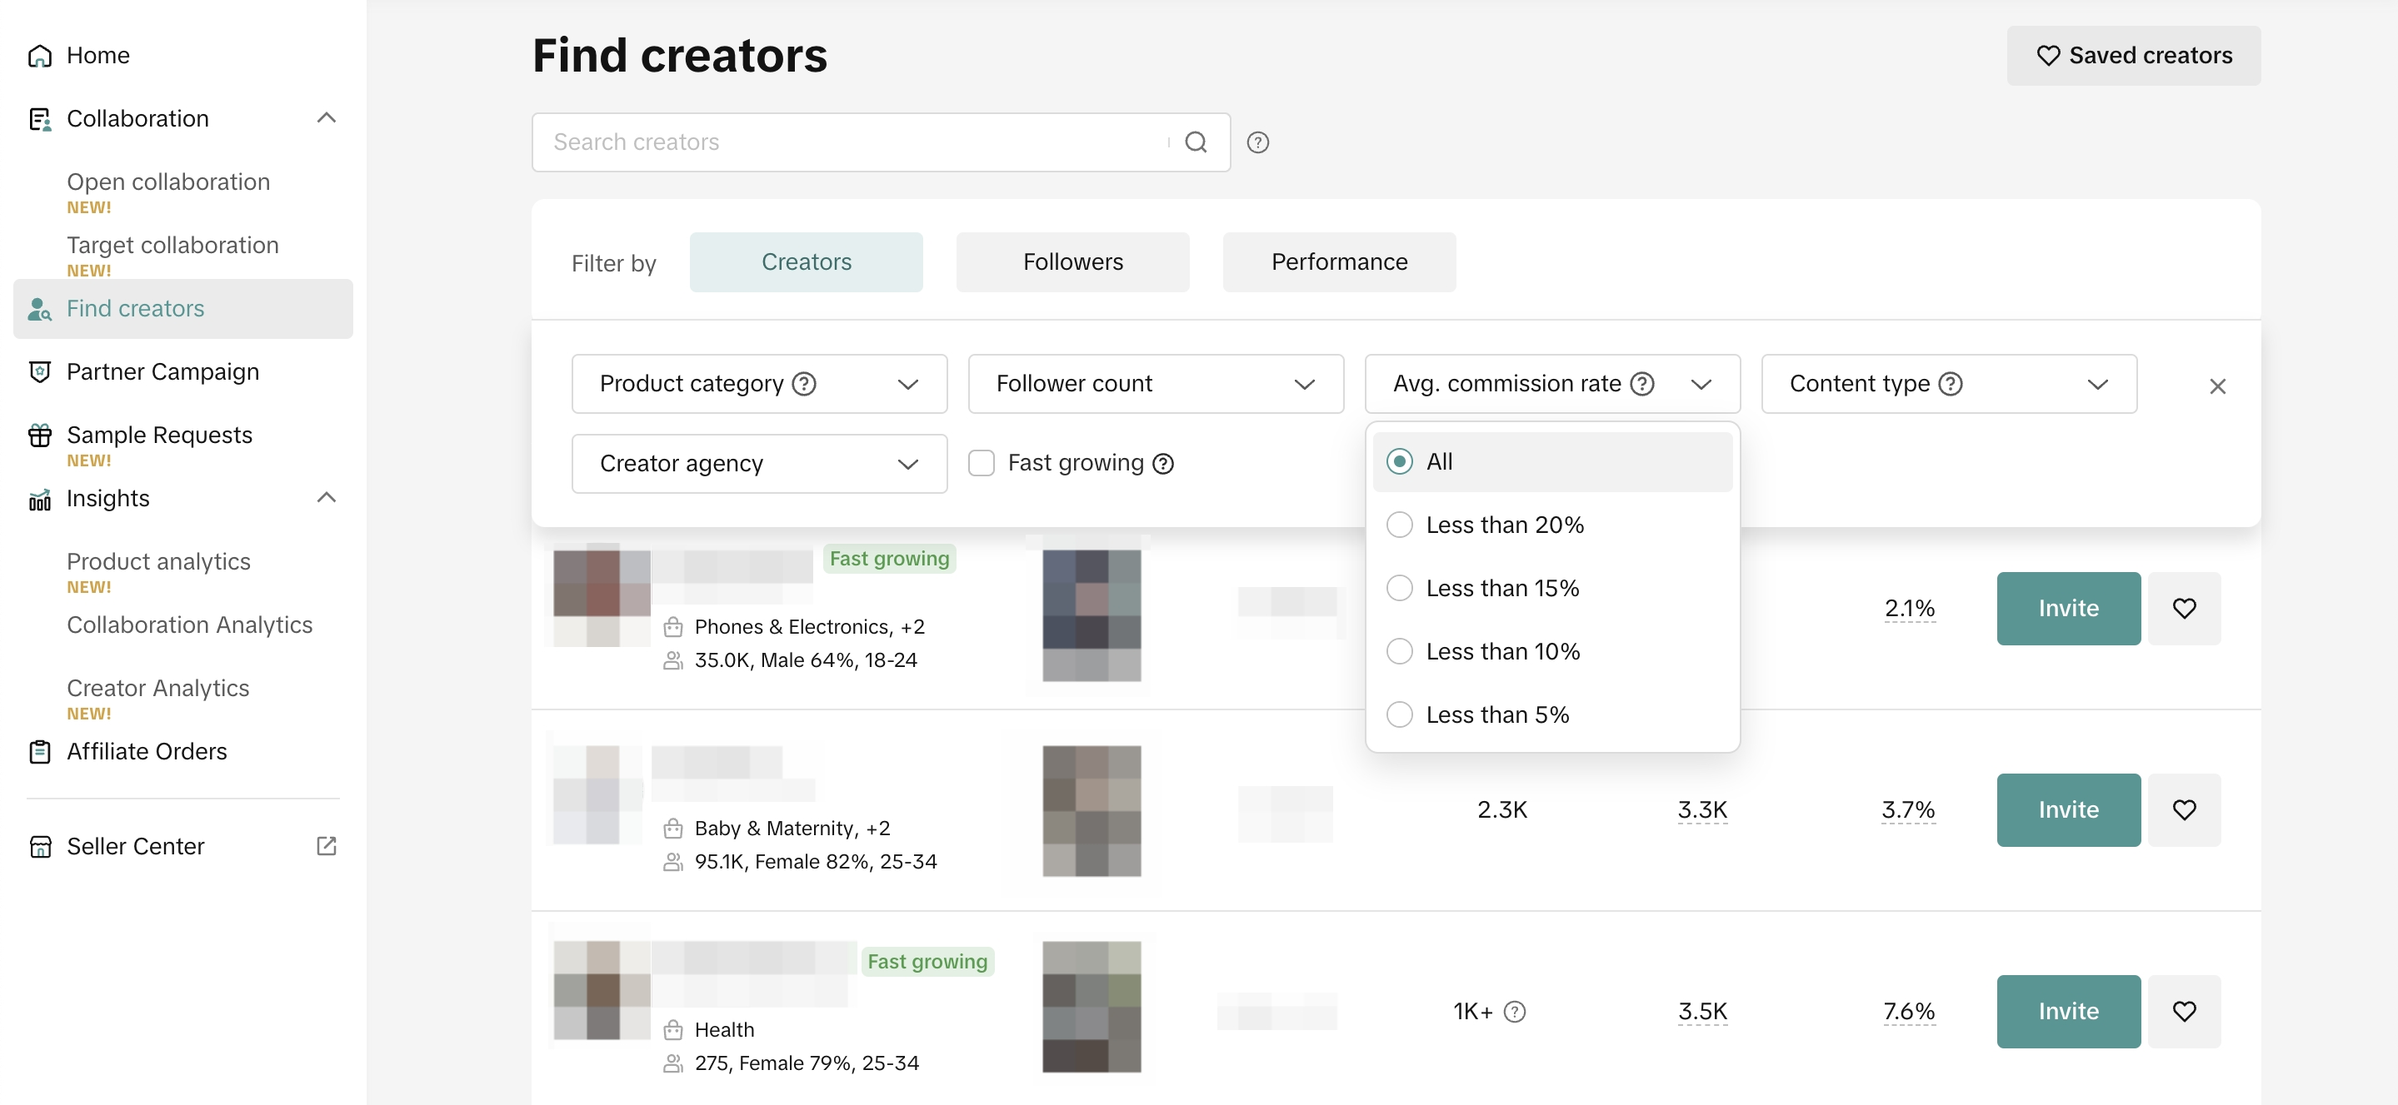Open Saved creators button
This screenshot has width=2398, height=1105.
click(2133, 56)
